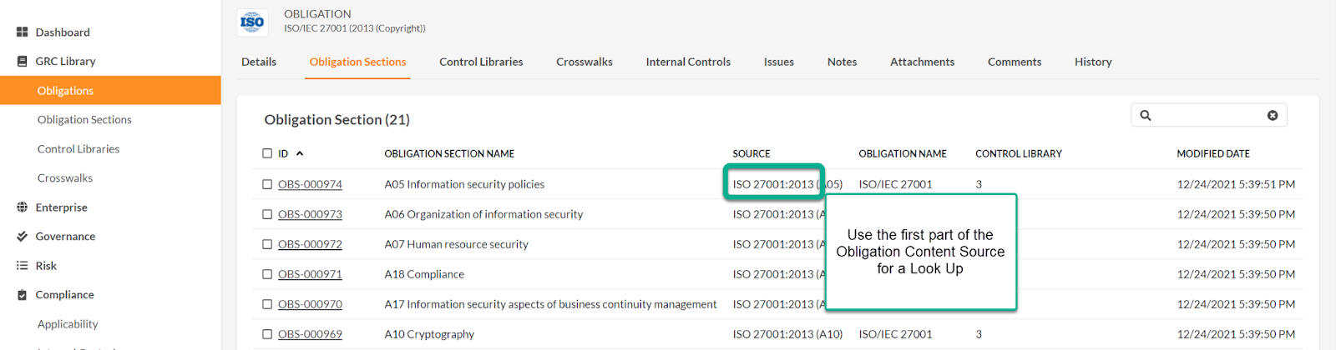
Task: Open sidebar Crosswalks item
Action: click(65, 178)
